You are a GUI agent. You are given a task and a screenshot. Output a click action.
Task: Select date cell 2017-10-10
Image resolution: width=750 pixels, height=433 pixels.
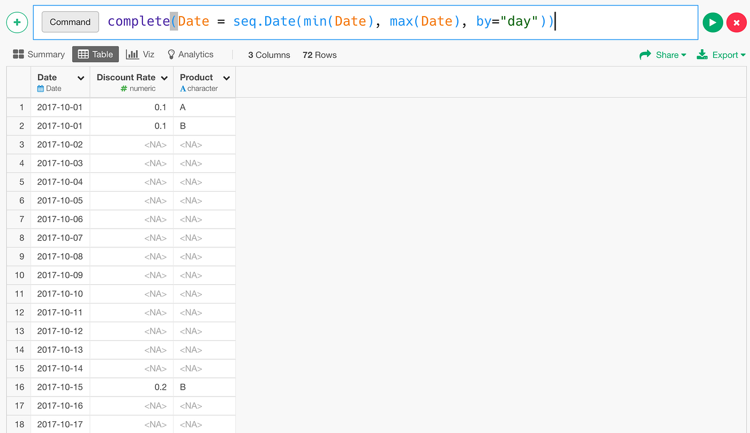pyautogui.click(x=60, y=294)
